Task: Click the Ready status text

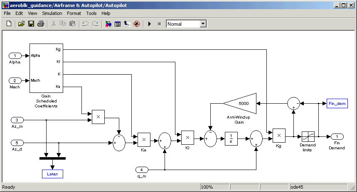Action: click(9, 187)
